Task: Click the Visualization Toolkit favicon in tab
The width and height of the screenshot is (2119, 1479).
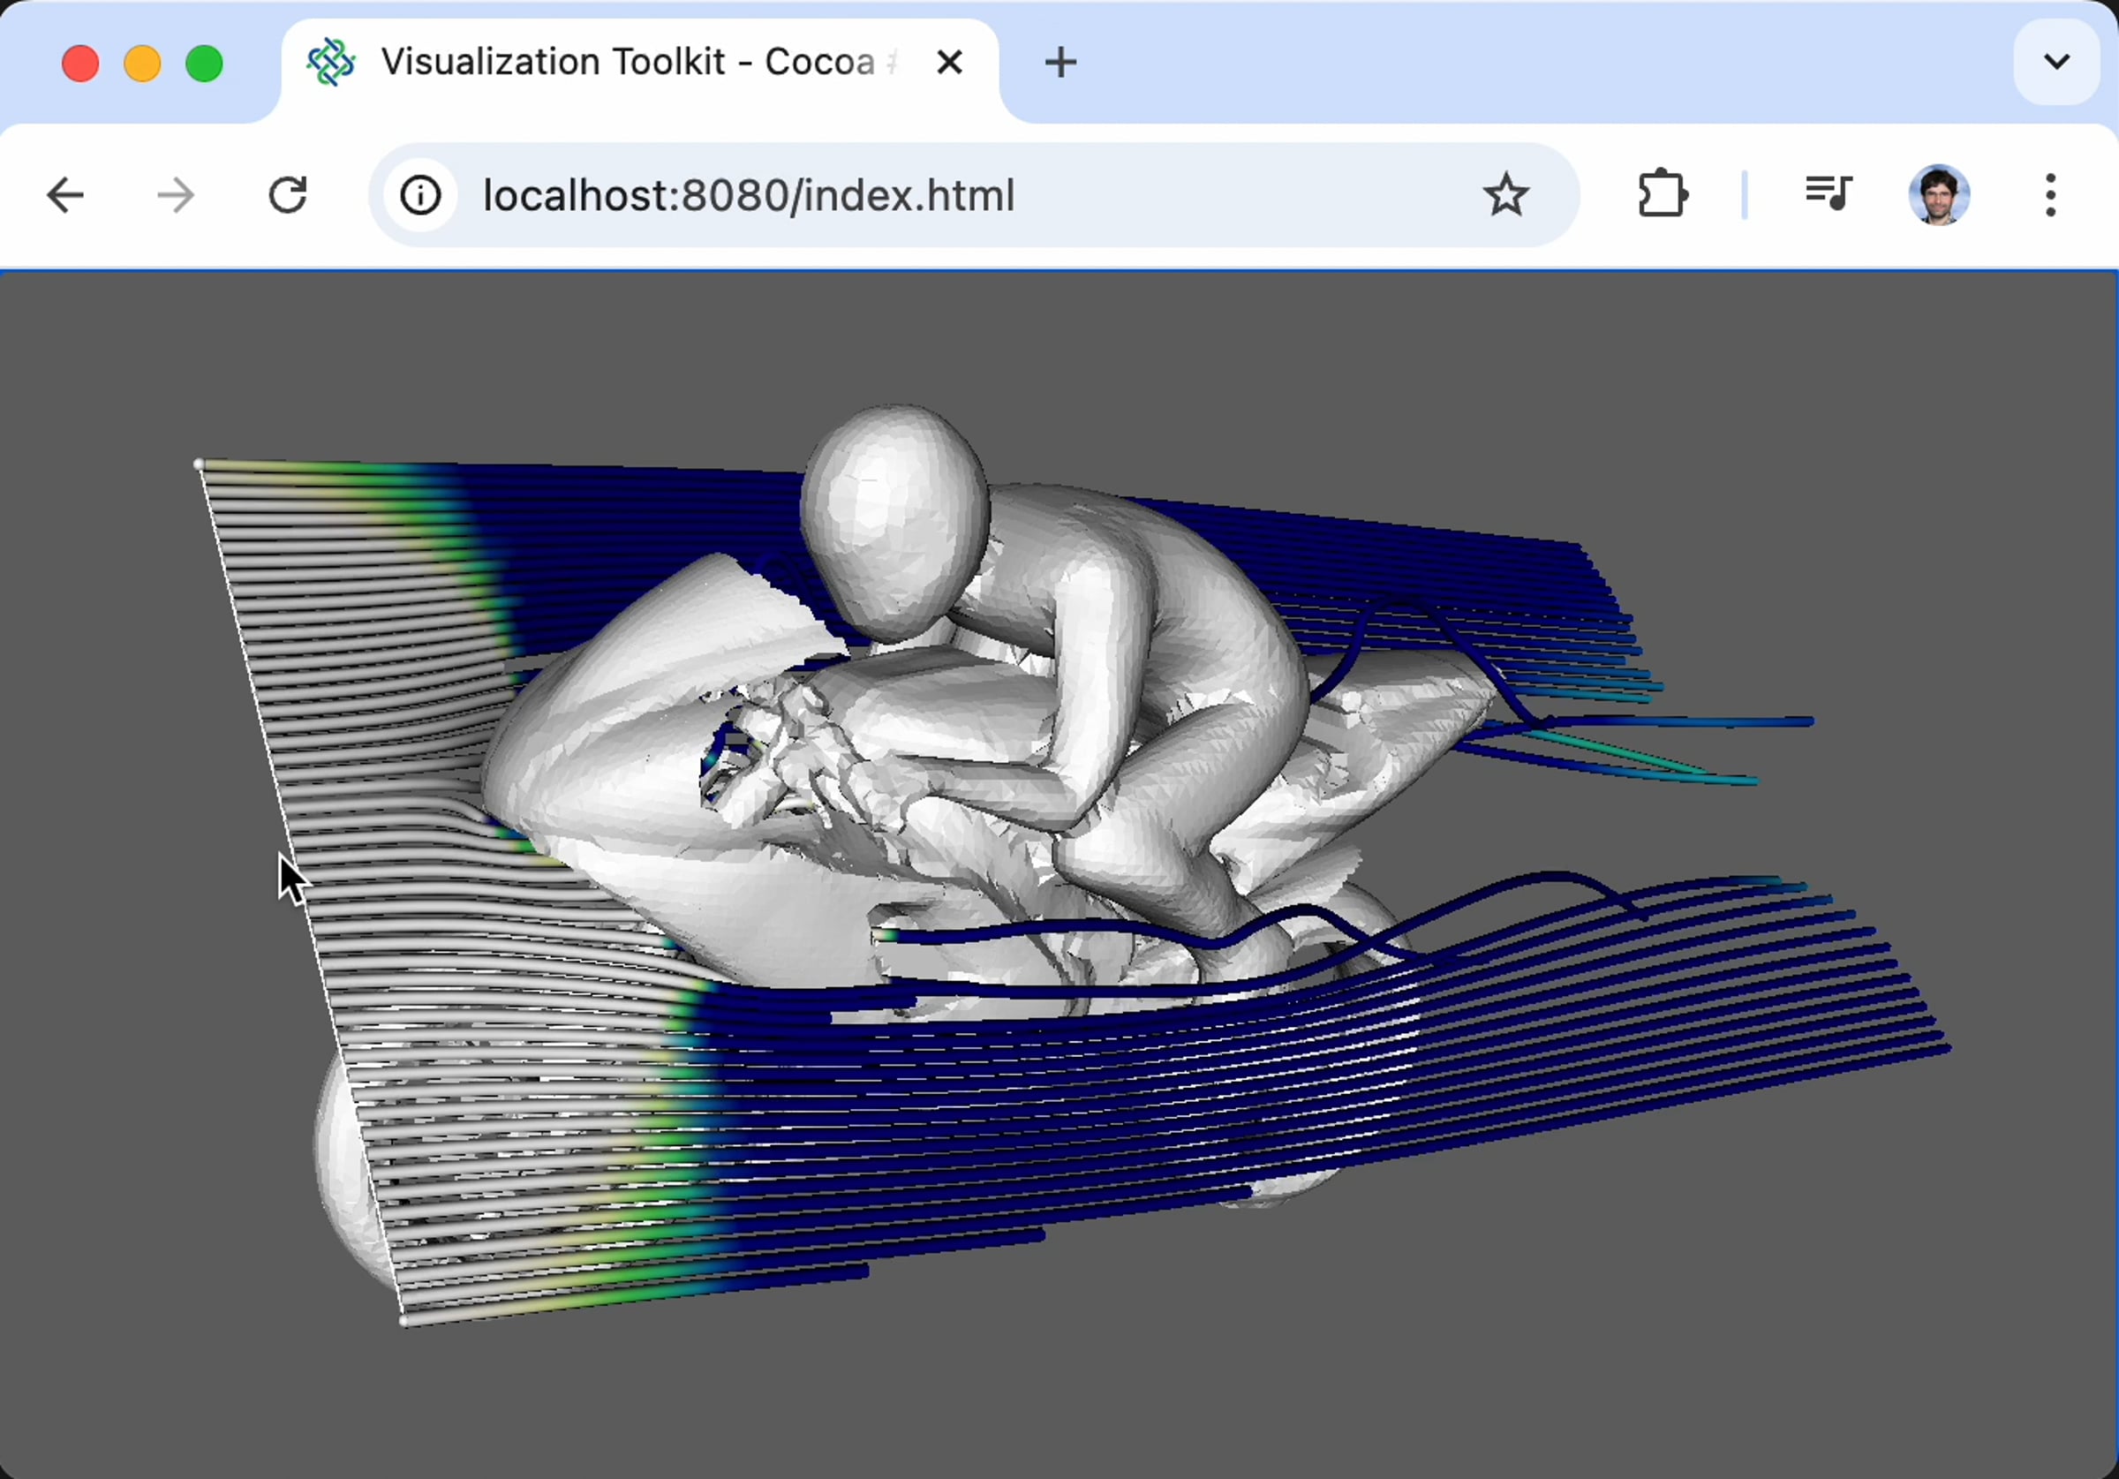Action: [330, 63]
